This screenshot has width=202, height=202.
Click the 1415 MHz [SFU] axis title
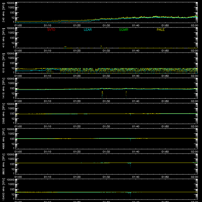tap(3, 88)
